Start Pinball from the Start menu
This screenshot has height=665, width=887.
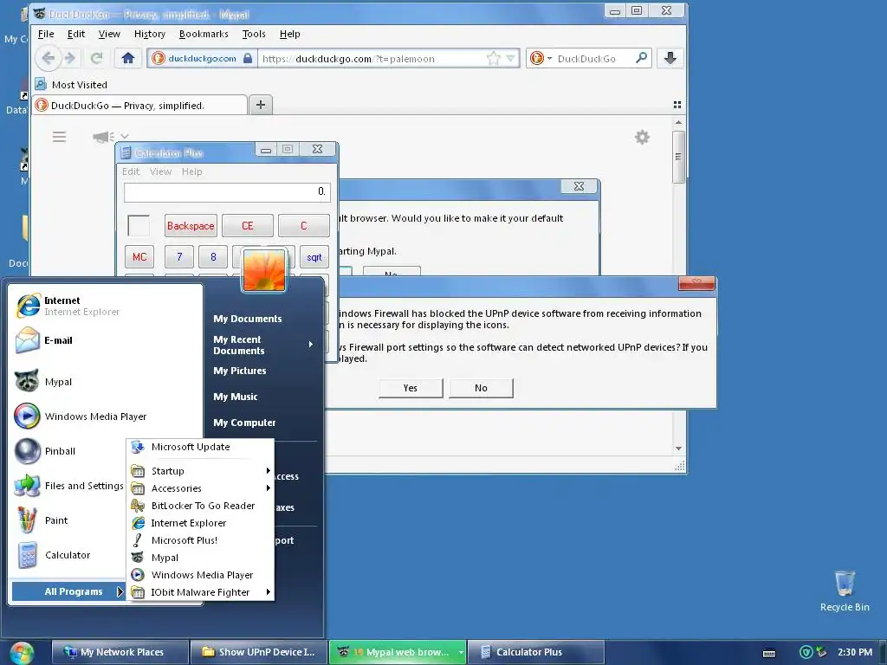coord(45,450)
